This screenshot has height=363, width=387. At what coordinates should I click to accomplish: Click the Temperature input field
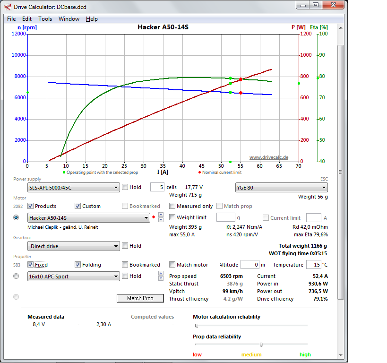[x=313, y=265]
